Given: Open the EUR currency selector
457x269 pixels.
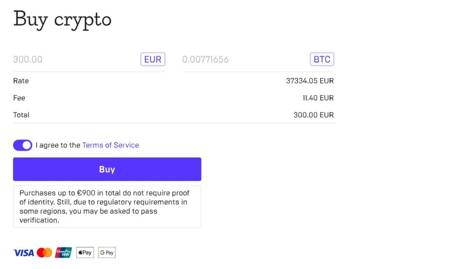Looking at the screenshot, I should 153,59.
